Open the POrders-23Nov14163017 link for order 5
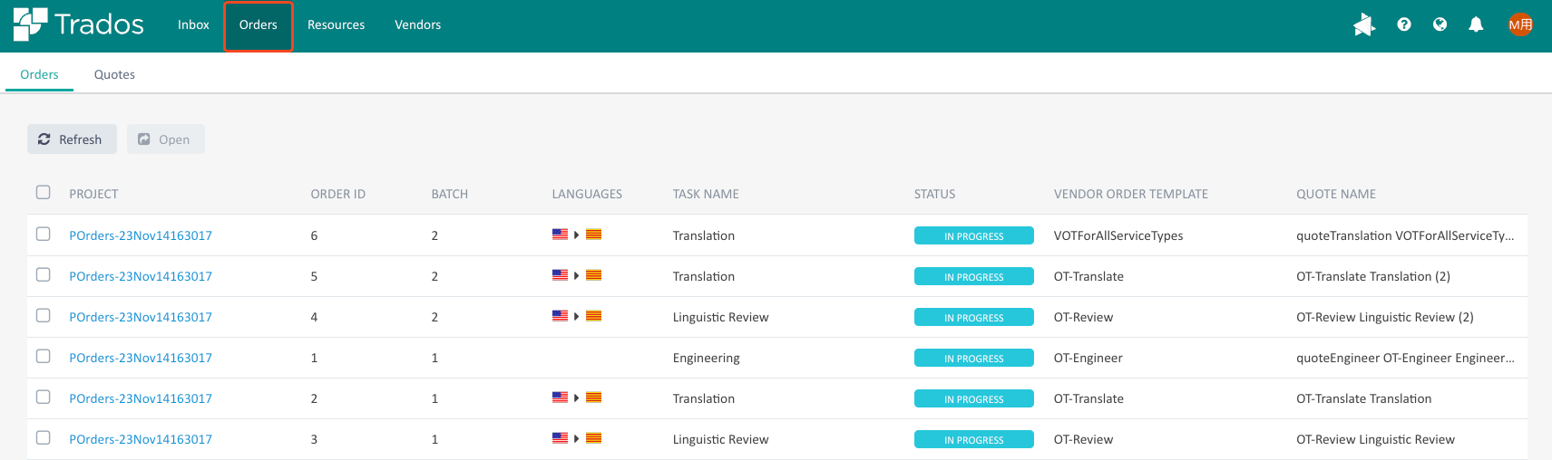 coord(141,276)
